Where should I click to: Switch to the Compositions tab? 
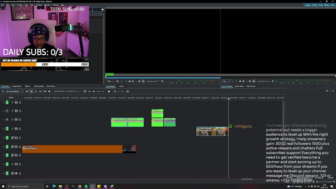[16, 86]
